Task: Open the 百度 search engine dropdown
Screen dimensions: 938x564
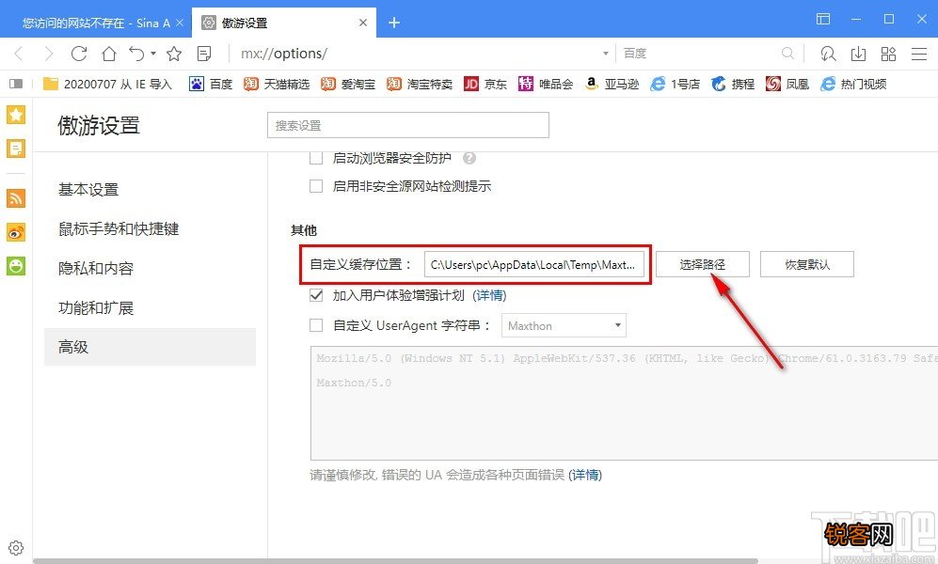Action: pyautogui.click(x=636, y=53)
